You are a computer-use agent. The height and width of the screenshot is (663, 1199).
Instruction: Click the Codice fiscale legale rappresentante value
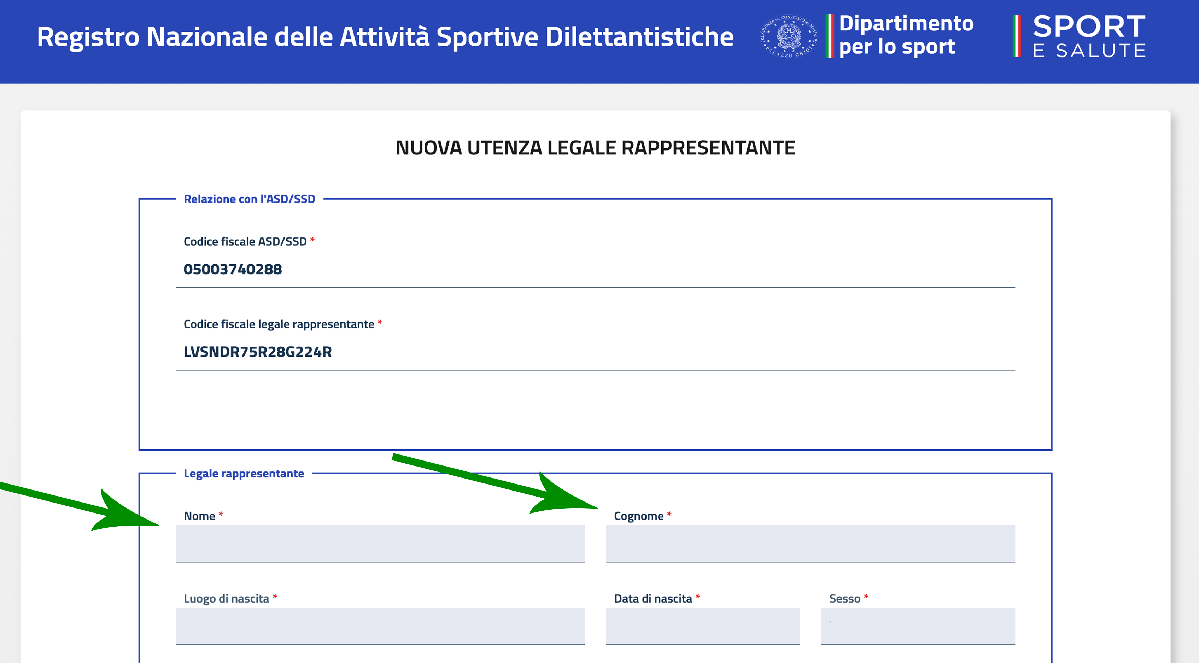(257, 352)
